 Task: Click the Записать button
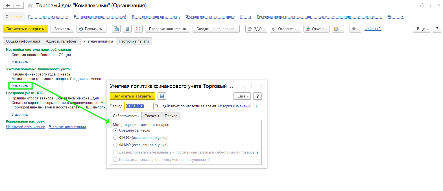pos(62,29)
